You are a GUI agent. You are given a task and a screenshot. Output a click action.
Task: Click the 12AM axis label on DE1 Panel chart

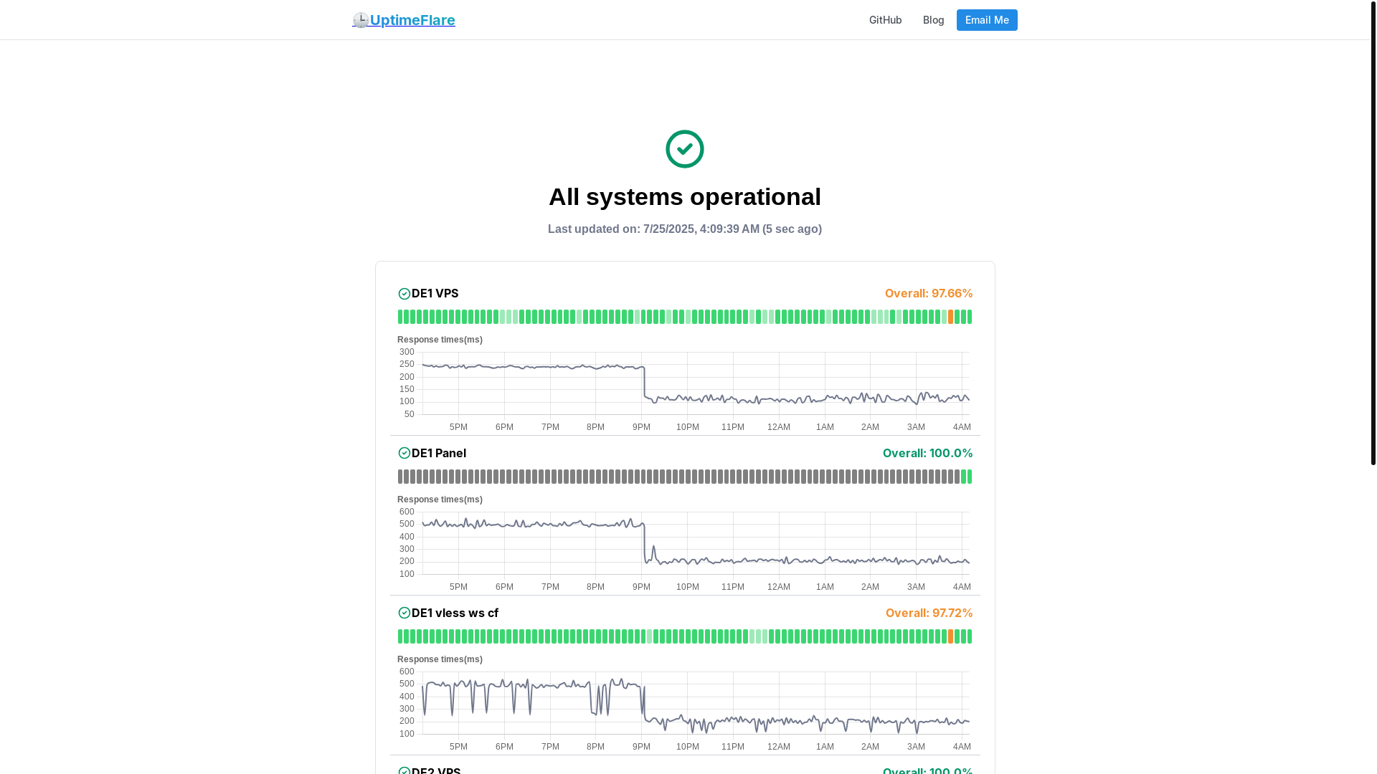779,587
